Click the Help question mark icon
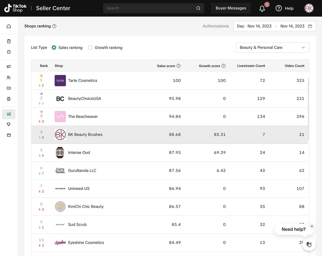Viewport: 322px width, 256px height. (x=279, y=8)
